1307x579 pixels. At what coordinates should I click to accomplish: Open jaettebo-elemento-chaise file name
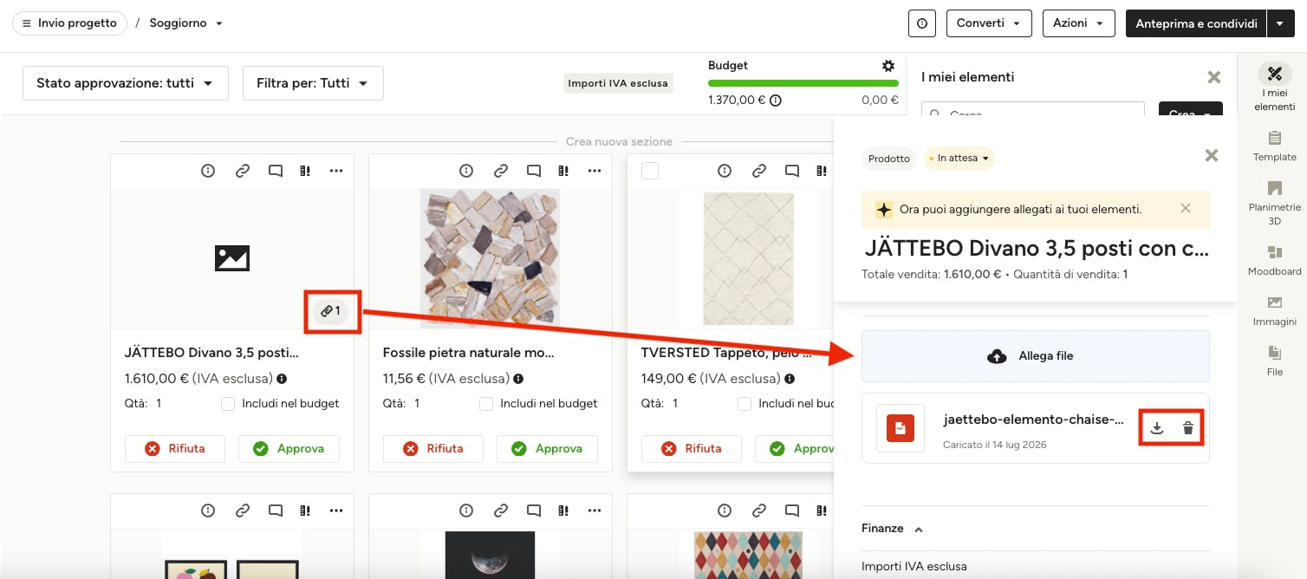point(1033,420)
